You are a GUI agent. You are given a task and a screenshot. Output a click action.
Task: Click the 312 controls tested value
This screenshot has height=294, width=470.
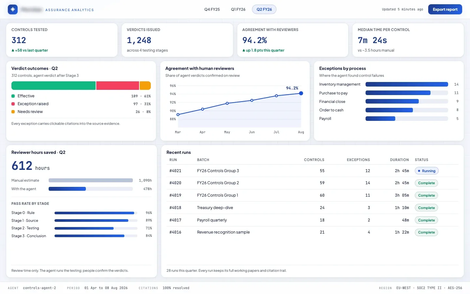tap(19, 40)
